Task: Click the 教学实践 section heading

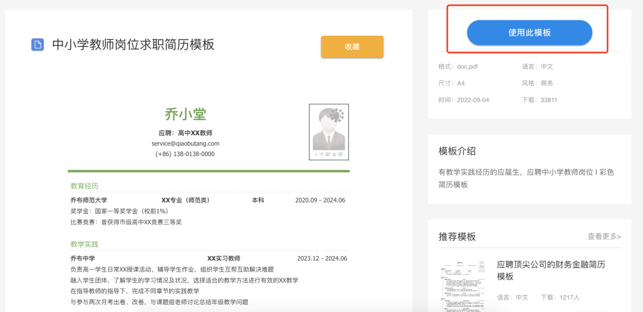Action: click(84, 244)
